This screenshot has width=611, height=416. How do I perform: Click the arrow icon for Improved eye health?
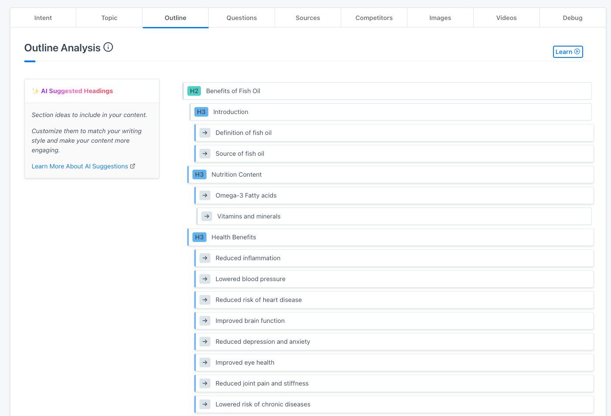pyautogui.click(x=205, y=362)
